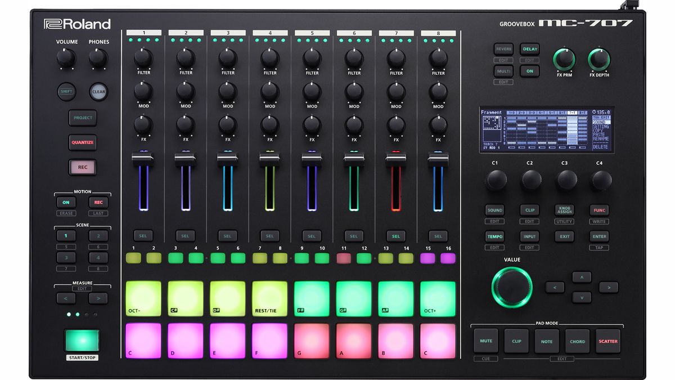This screenshot has height=380, width=675.
Task: Open TEMPO settings
Action: tap(495, 236)
